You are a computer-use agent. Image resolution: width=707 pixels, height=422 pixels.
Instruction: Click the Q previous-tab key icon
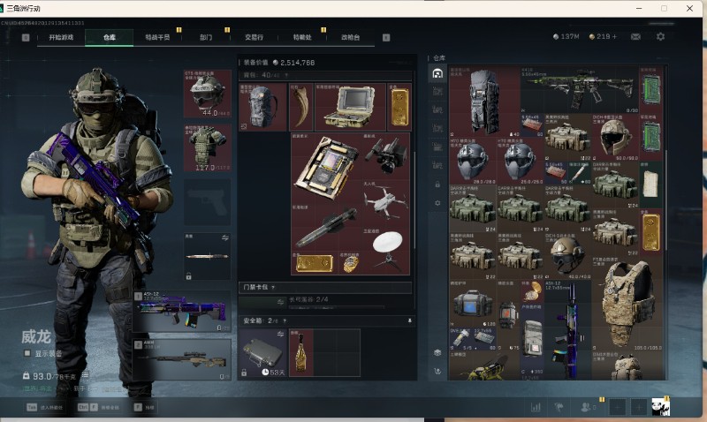click(x=26, y=37)
